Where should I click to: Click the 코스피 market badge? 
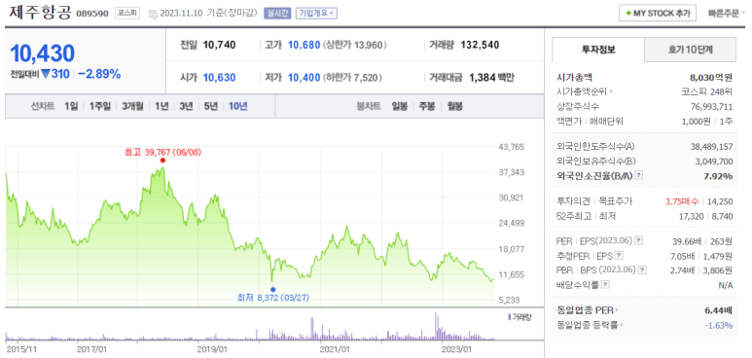127,14
